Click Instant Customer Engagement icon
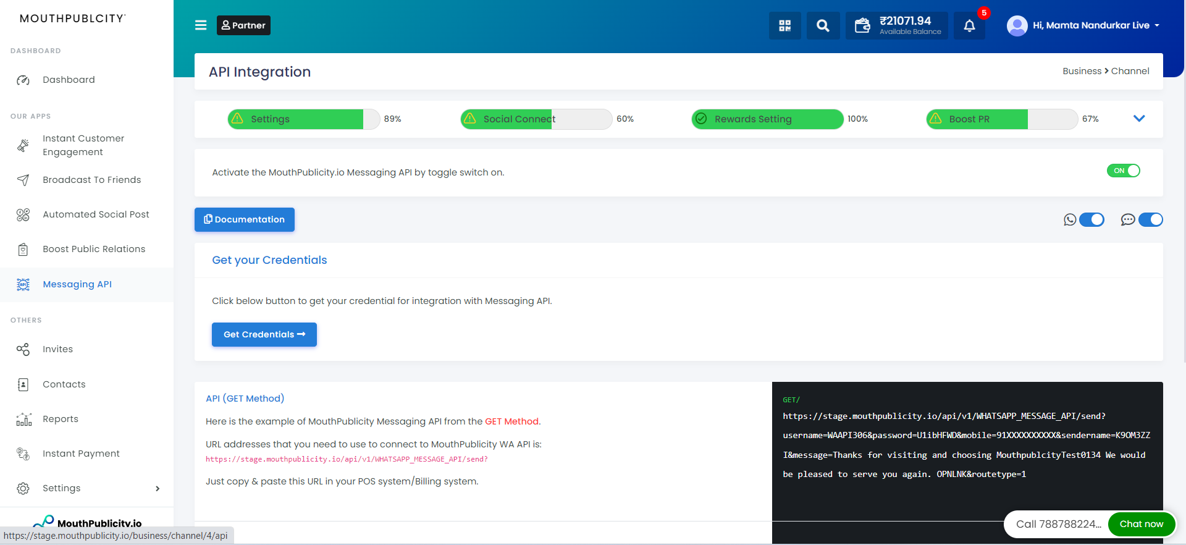 pyautogui.click(x=23, y=145)
